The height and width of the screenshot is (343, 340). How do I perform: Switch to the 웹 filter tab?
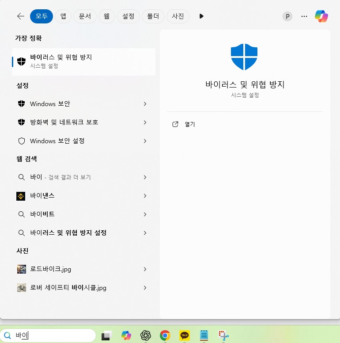click(106, 16)
